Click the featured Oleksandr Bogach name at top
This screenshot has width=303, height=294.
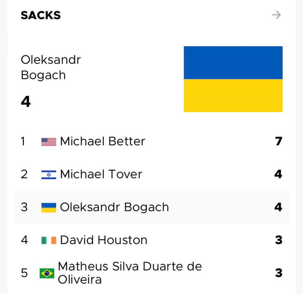coord(51,67)
